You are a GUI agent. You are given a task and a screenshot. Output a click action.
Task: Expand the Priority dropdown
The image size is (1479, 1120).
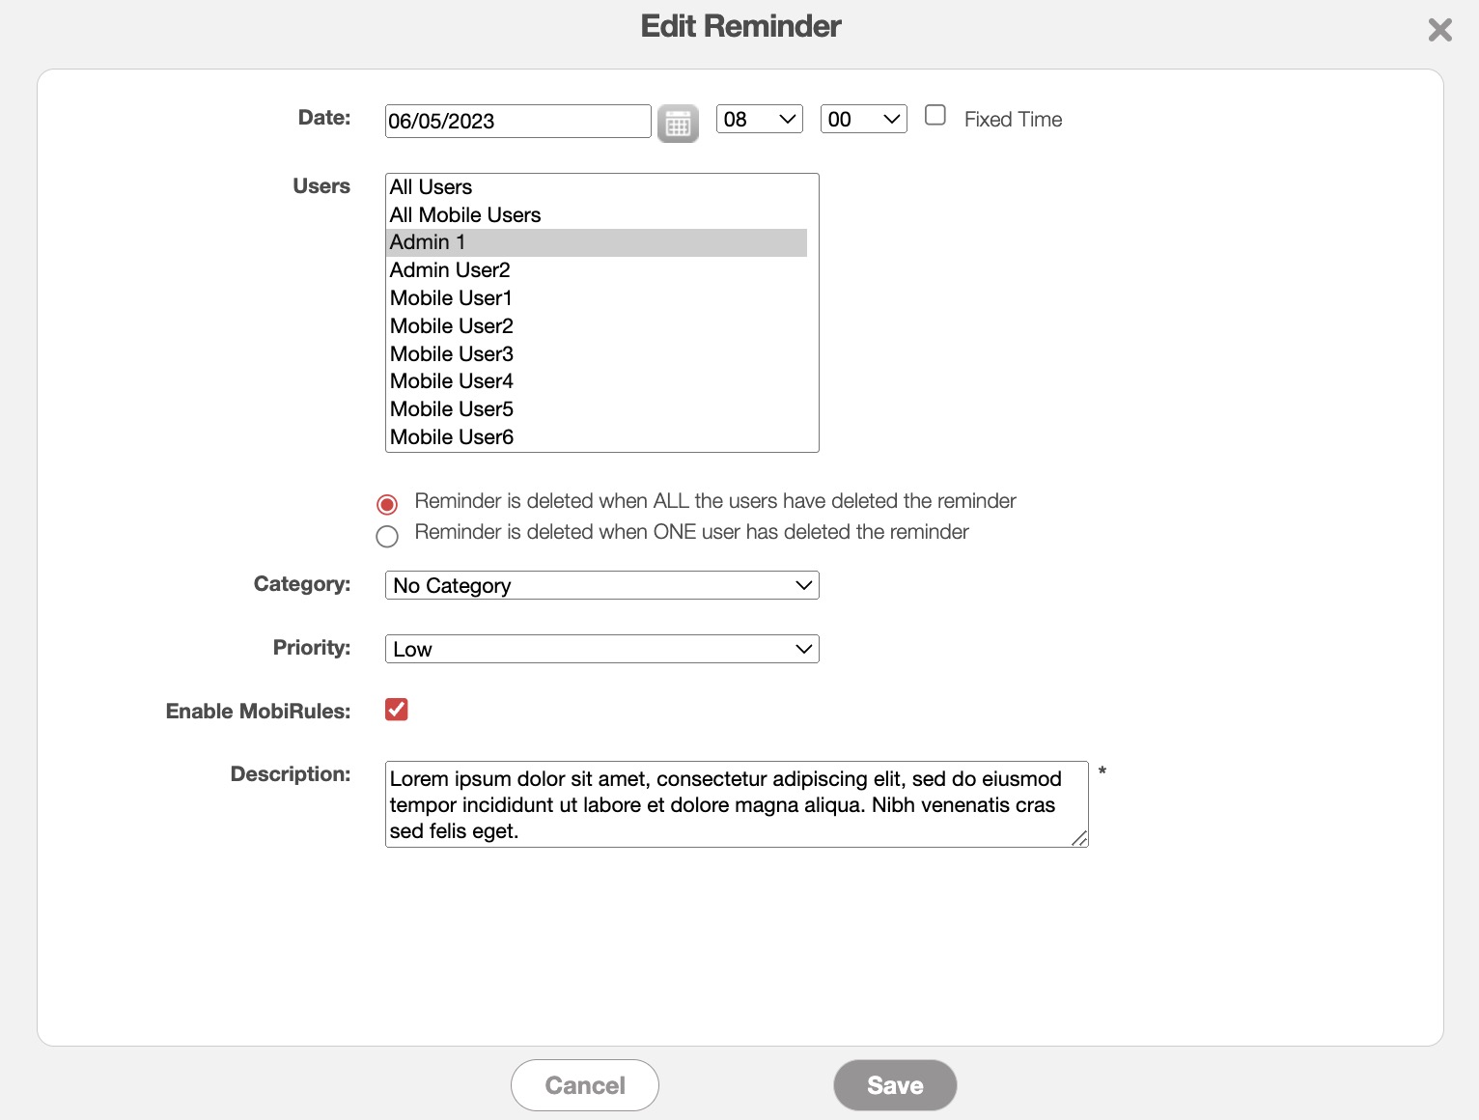601,649
